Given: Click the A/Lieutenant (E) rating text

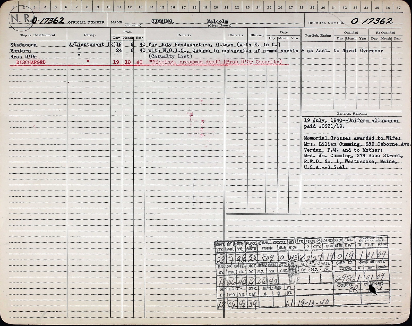Looking at the screenshot, I should 92,45.
